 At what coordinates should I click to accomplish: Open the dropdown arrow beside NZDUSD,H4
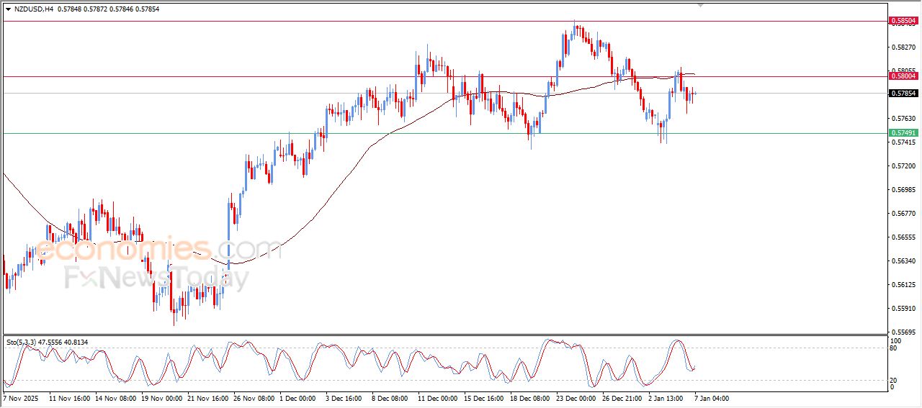point(8,9)
